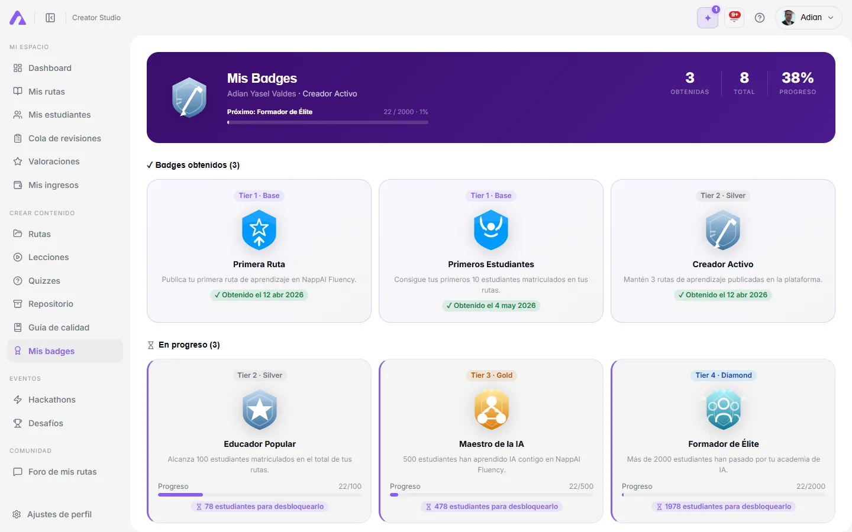This screenshot has height=532, width=852.
Task: Click the Ajustes de perfil gear icon
Action: pyautogui.click(x=17, y=514)
